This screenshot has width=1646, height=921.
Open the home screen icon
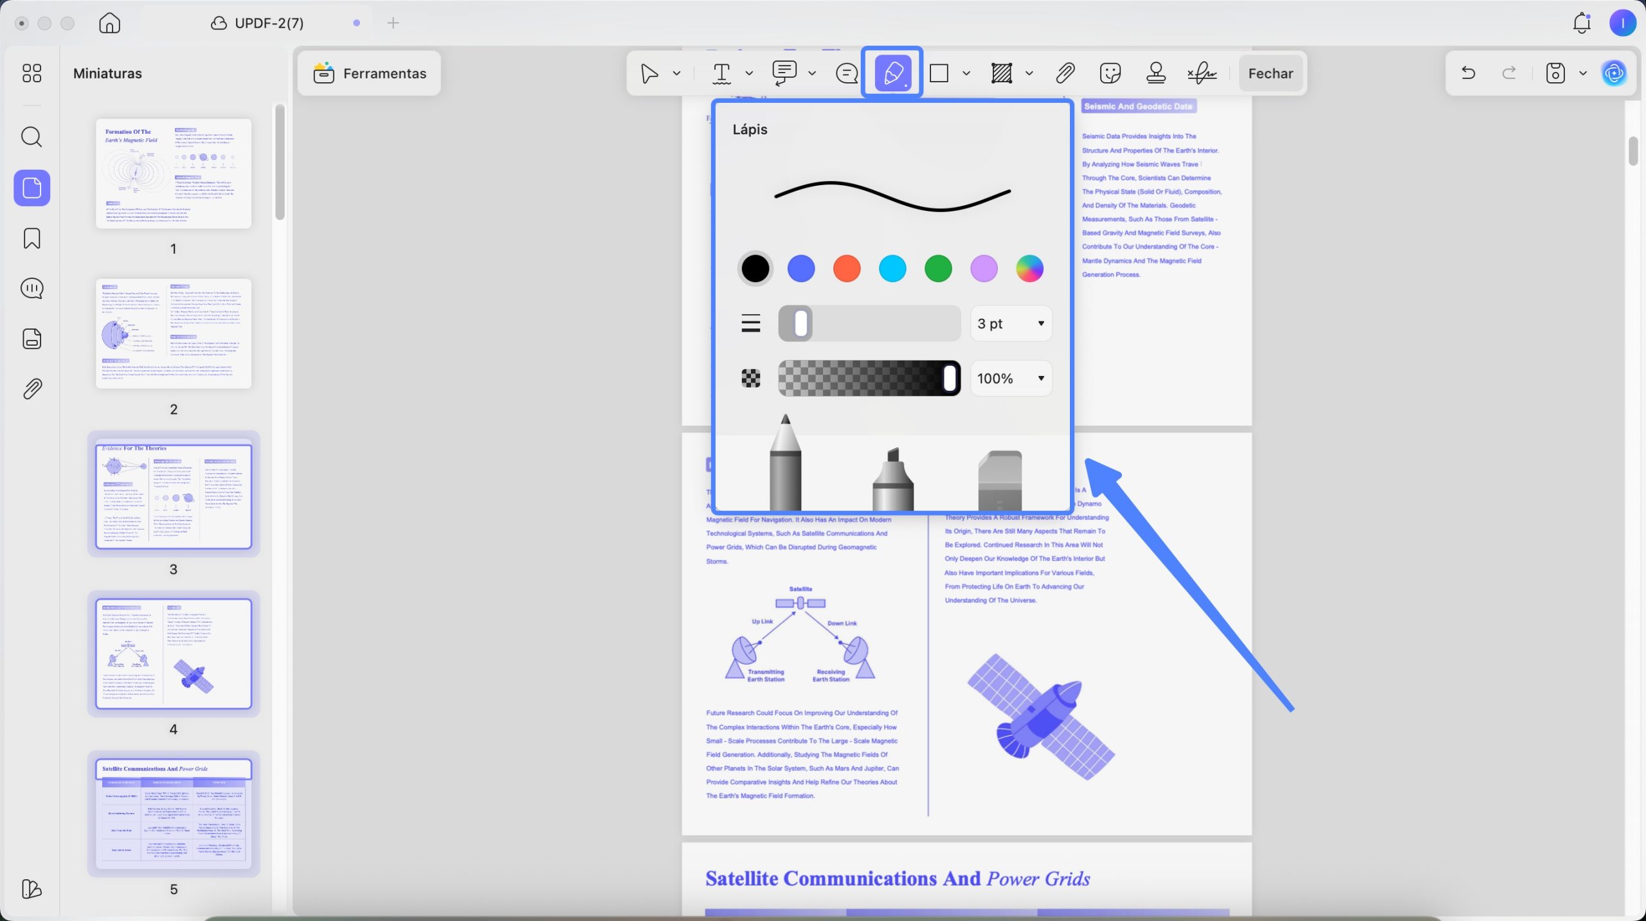(109, 23)
